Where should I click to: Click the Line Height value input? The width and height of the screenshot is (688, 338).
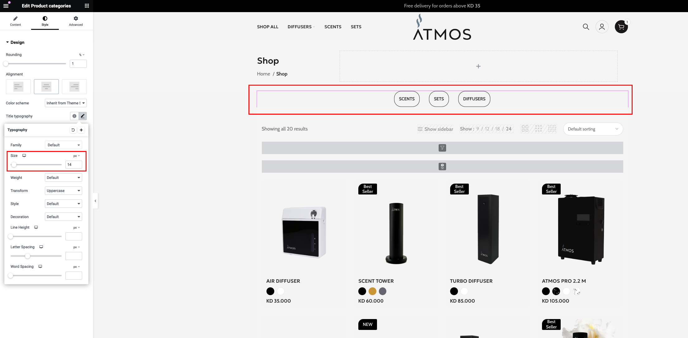pos(74,236)
